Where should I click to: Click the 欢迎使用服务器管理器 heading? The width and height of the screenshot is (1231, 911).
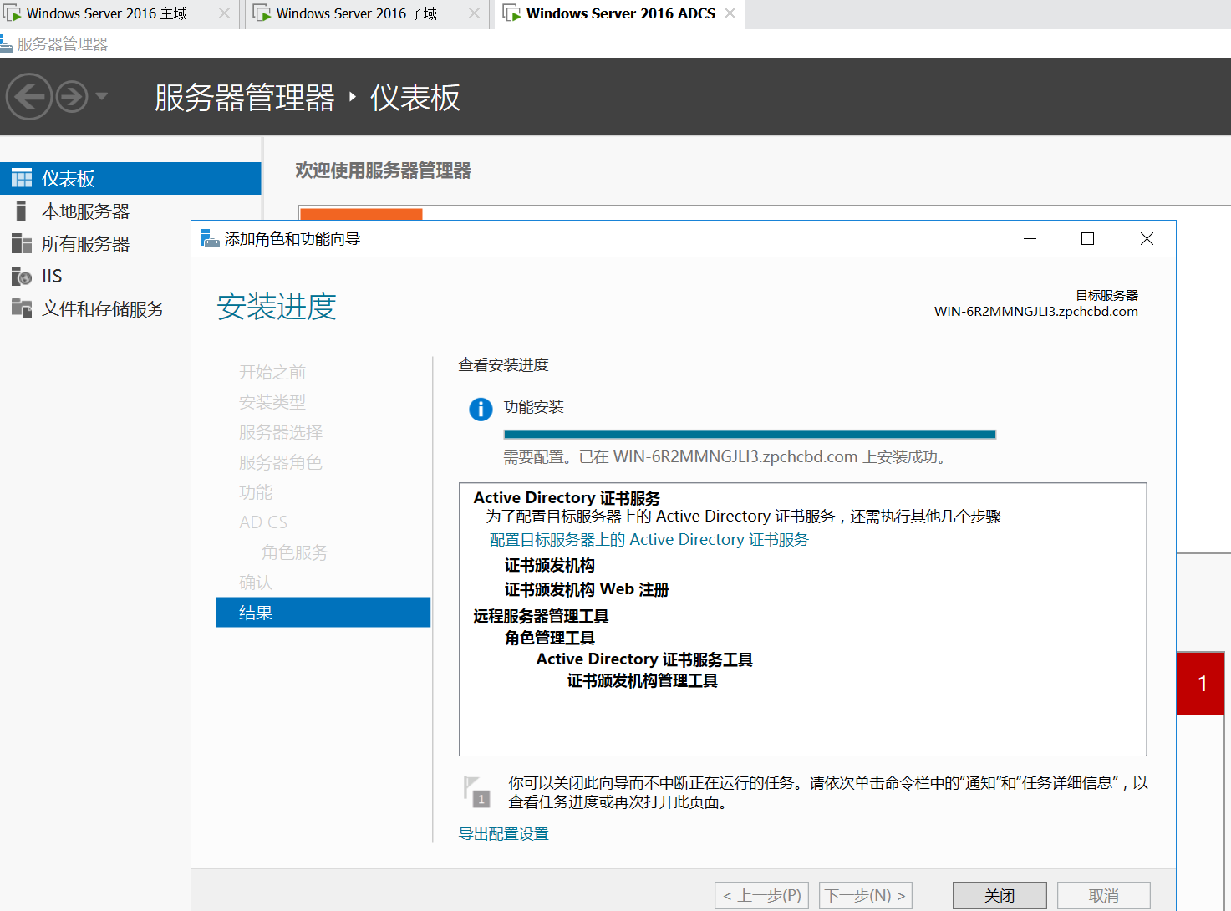pos(383,170)
